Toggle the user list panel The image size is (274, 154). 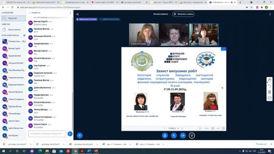(x=77, y=14)
